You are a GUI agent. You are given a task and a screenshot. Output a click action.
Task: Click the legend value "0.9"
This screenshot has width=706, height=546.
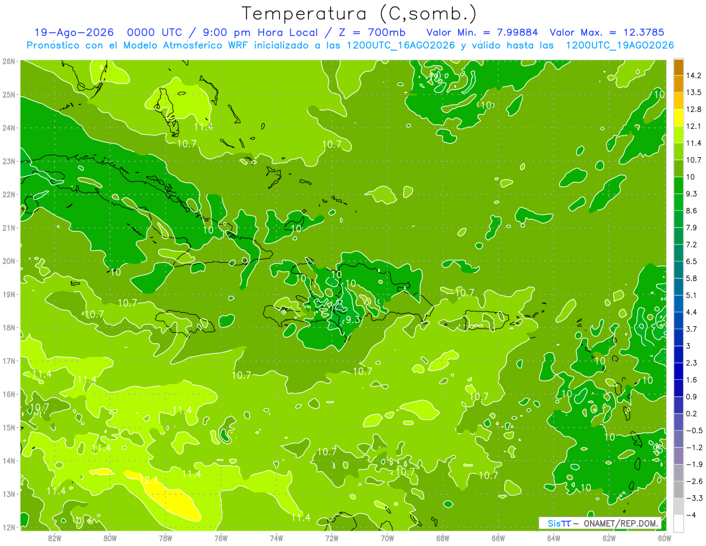tap(692, 397)
